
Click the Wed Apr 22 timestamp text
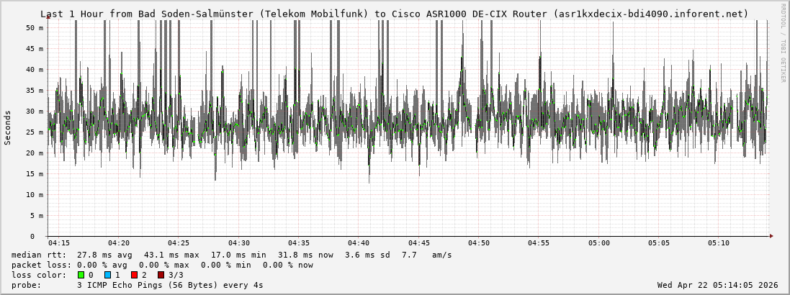click(x=717, y=285)
